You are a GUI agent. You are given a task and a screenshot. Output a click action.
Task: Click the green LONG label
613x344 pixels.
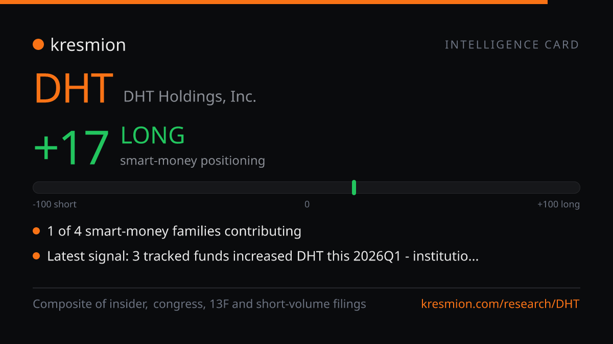pyautogui.click(x=153, y=136)
